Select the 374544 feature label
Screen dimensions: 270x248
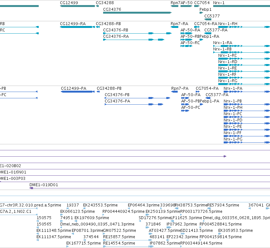click(91, 237)
